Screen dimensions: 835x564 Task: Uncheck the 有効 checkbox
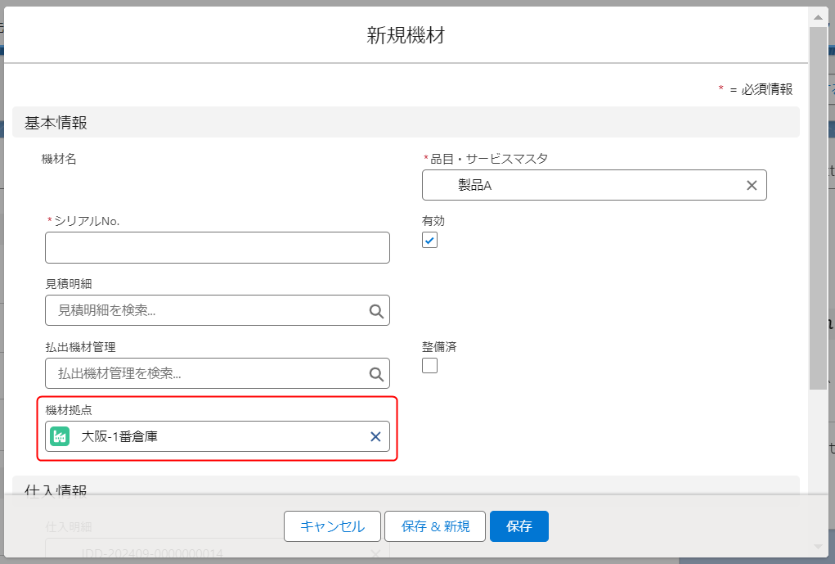[430, 240]
